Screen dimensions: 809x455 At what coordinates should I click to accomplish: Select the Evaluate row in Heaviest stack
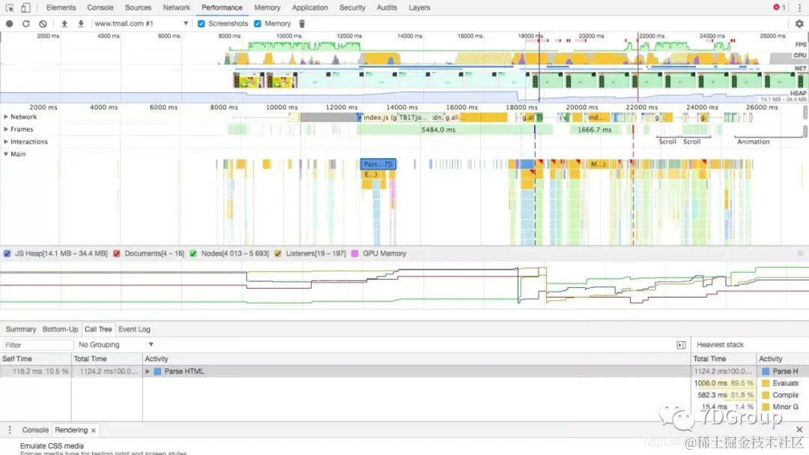coord(750,383)
